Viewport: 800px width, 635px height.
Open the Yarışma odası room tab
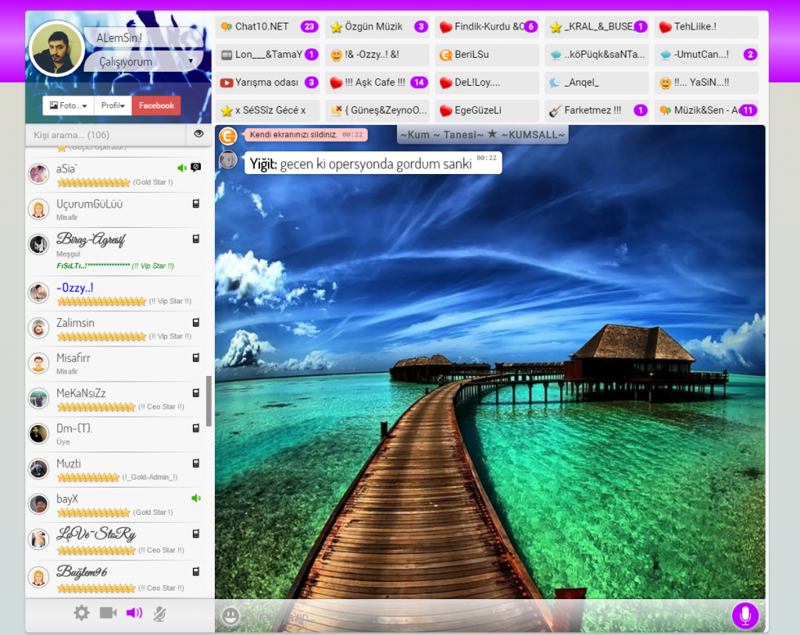tap(267, 83)
